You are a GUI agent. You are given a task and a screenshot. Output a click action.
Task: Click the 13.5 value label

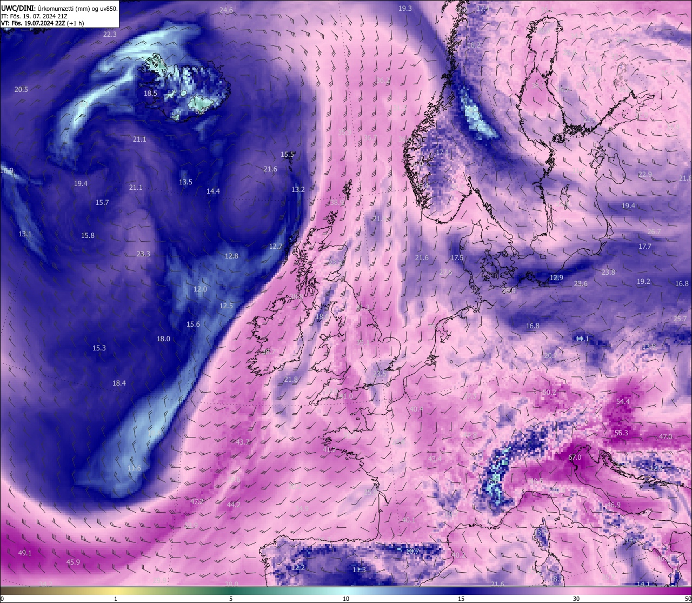point(185,182)
